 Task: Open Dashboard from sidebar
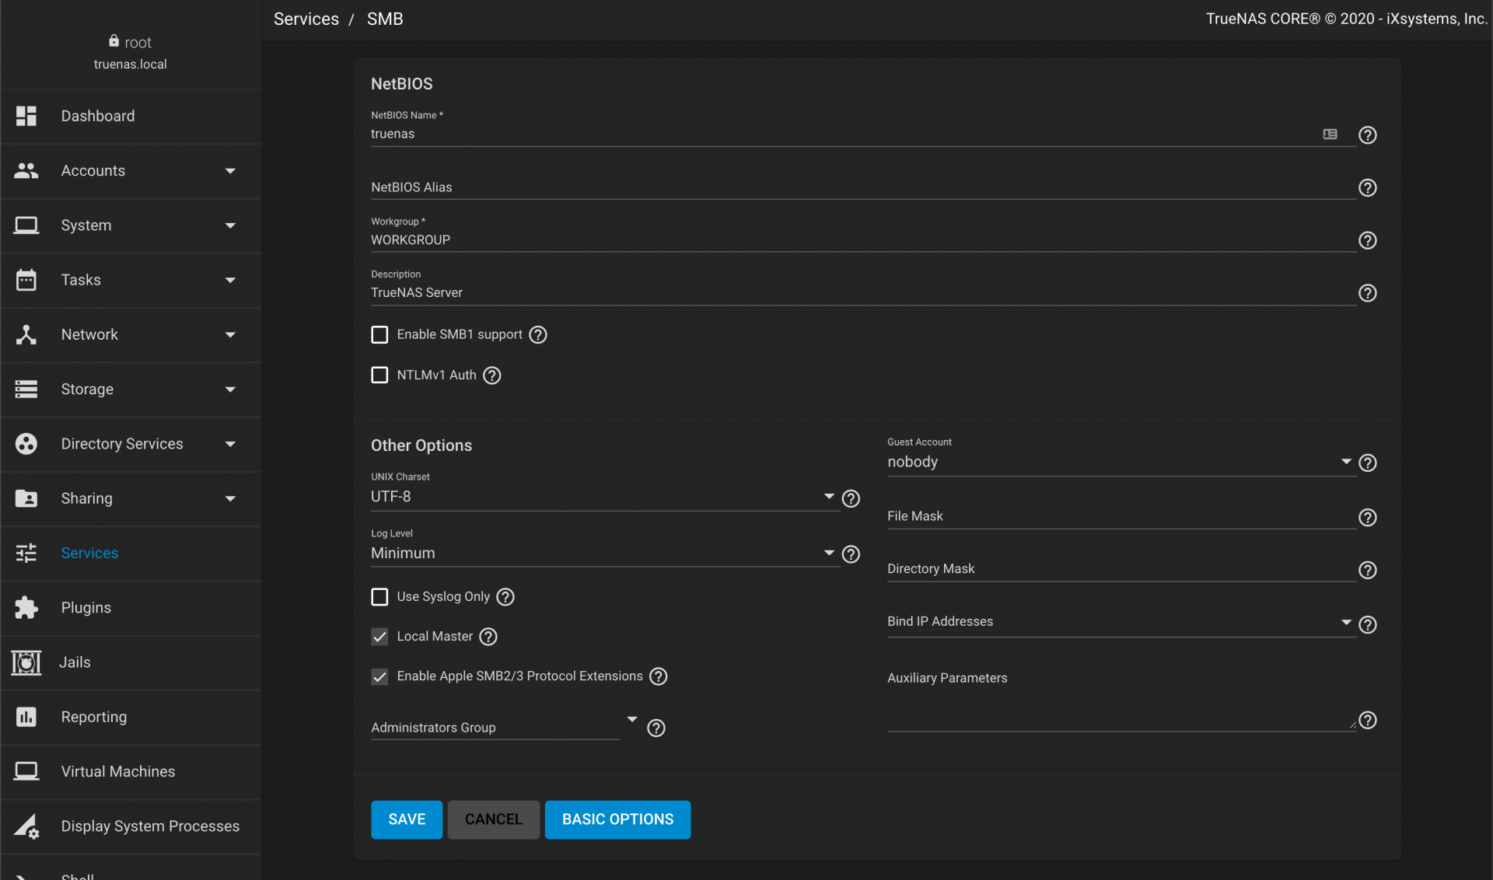(x=98, y=116)
